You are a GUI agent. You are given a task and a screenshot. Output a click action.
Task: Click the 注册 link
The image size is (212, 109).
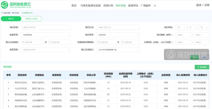(207, 5)
